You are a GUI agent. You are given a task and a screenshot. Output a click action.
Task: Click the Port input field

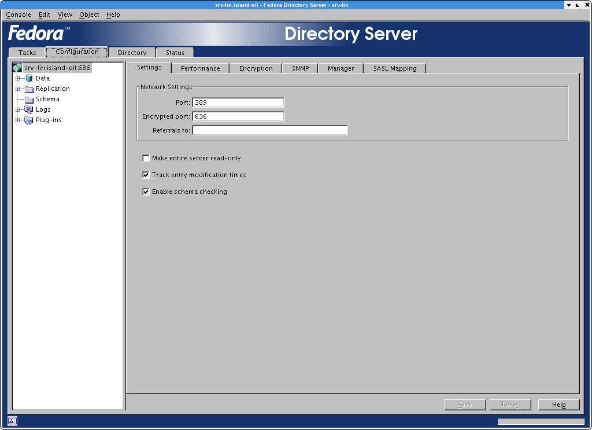coord(238,102)
